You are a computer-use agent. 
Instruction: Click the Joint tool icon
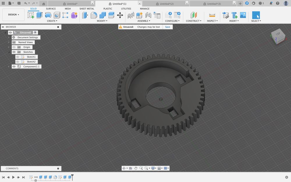click(148, 15)
